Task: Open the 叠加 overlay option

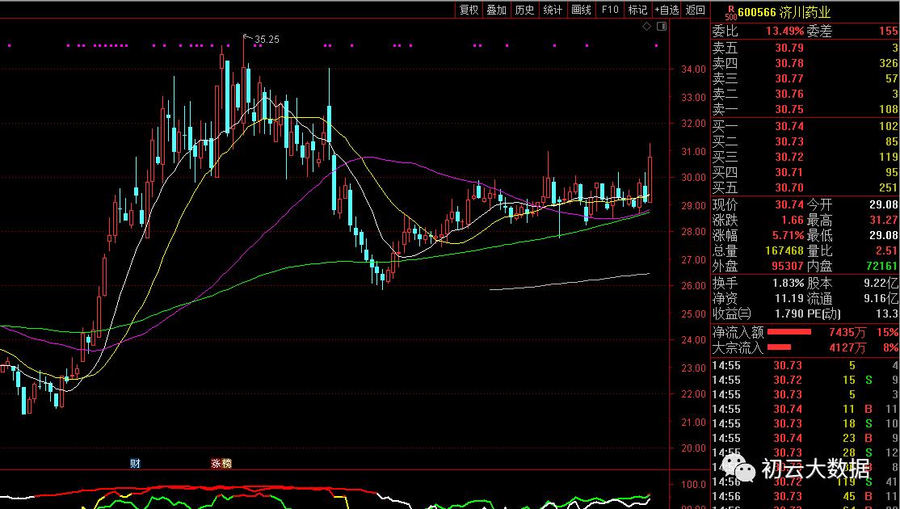Action: (496, 10)
